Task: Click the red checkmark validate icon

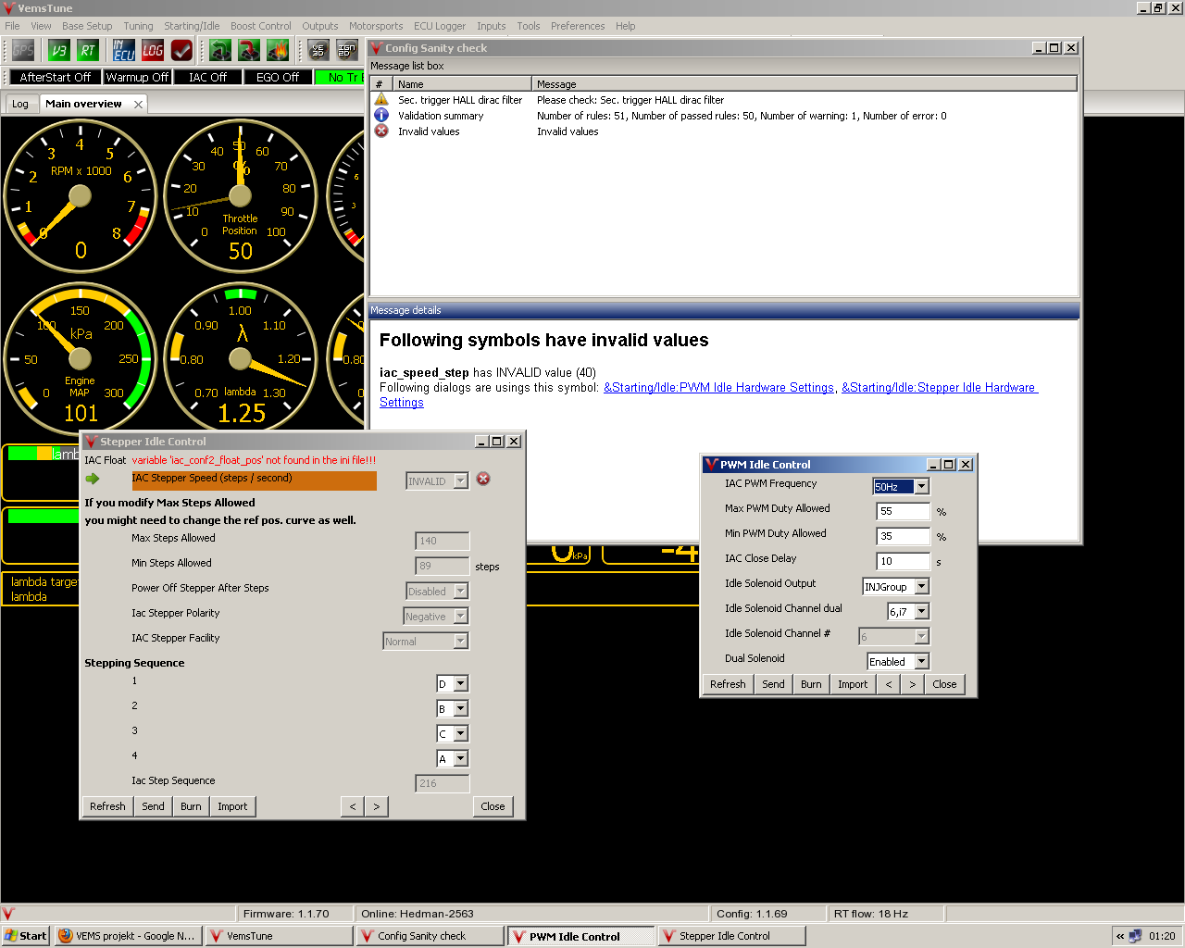Action: (x=181, y=50)
